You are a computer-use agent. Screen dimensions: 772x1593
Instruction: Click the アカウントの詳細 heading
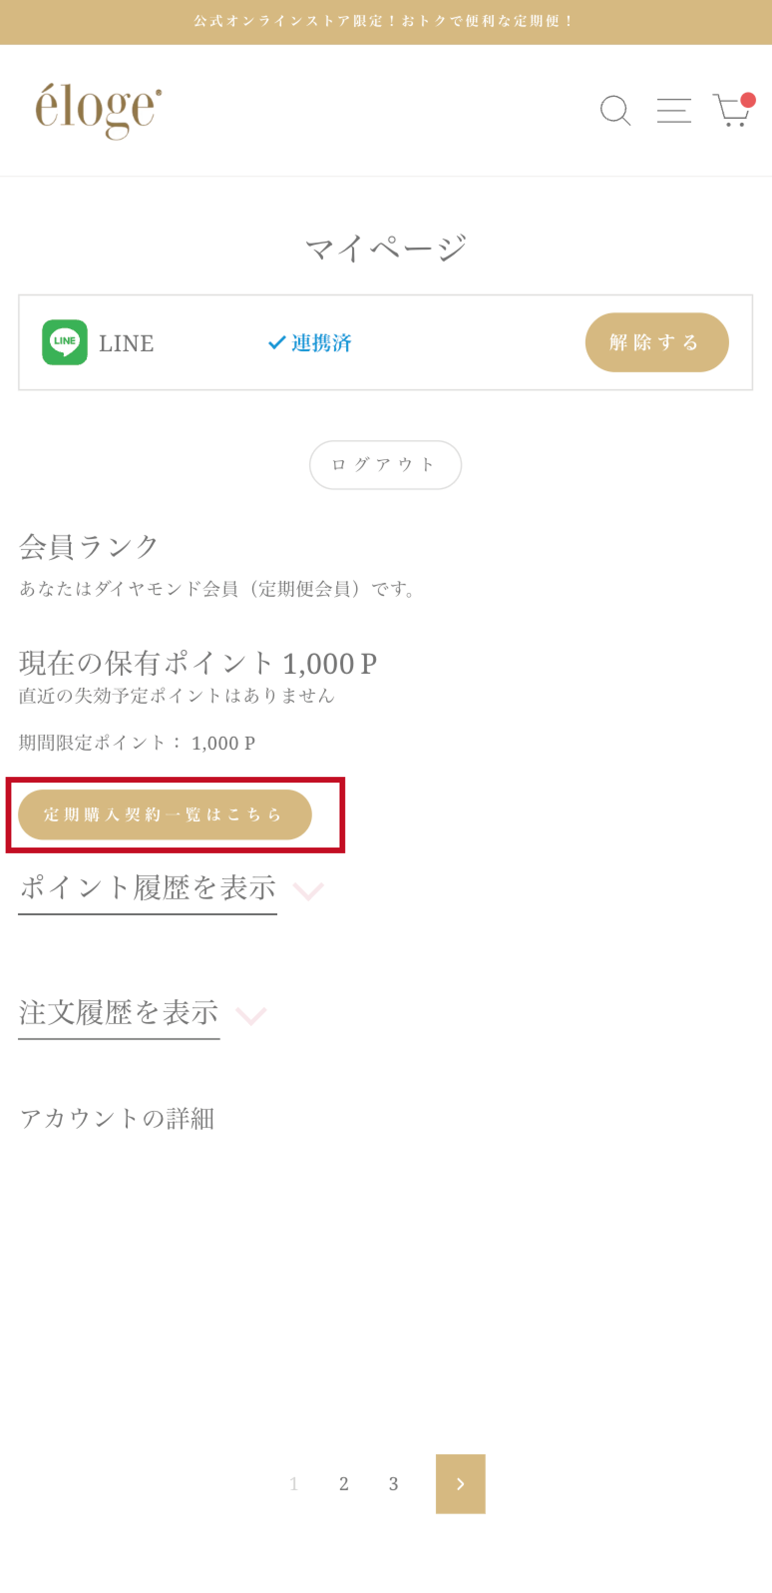click(x=117, y=1119)
